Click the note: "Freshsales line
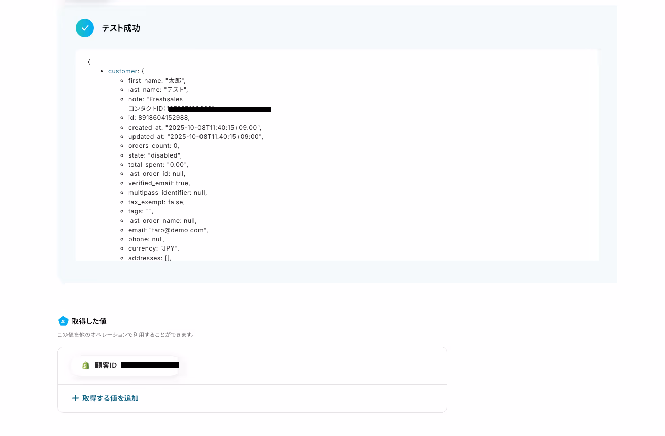 [x=155, y=99]
